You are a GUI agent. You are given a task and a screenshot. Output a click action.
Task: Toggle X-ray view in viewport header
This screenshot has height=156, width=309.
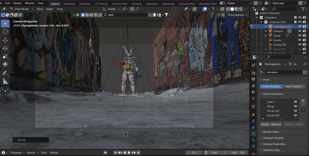pyautogui.click(x=222, y=9)
